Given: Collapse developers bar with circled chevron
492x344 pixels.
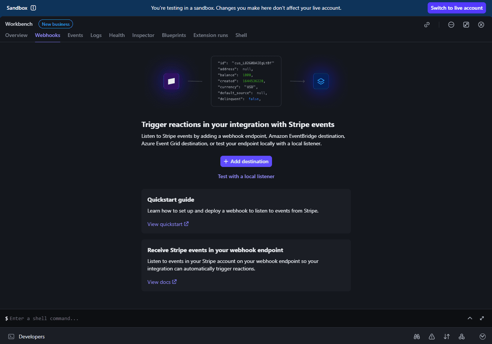Looking at the screenshot, I should point(483,337).
